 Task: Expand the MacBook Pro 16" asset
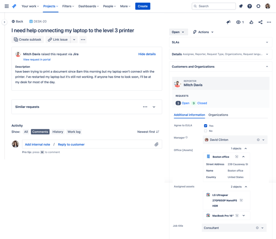(244, 216)
